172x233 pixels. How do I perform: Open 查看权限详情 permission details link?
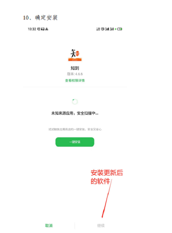75,81
